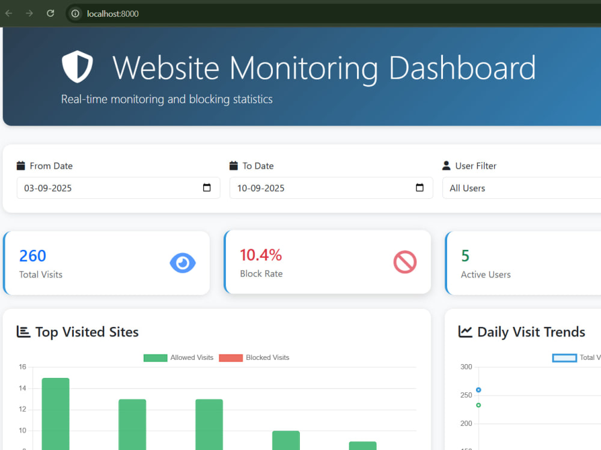This screenshot has width=601, height=450.
Task: Click the shield logo in header
Action: 78,67
